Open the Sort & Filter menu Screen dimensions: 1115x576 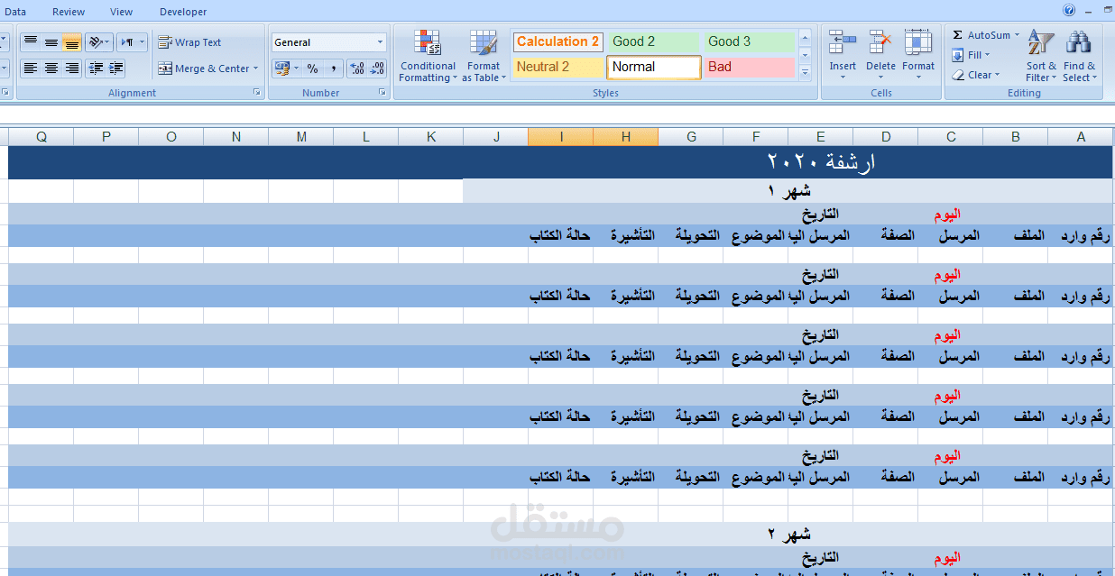coord(1041,56)
